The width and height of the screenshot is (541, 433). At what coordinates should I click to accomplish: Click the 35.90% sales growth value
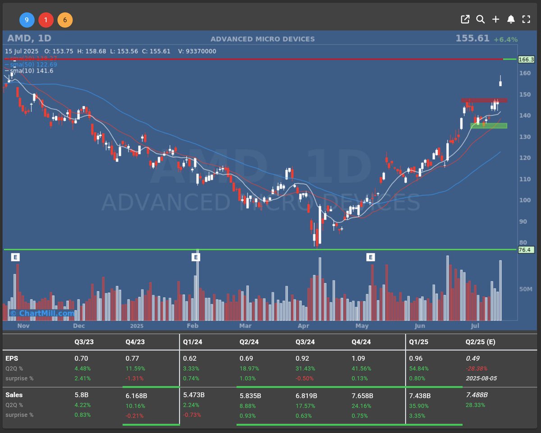pyautogui.click(x=420, y=405)
